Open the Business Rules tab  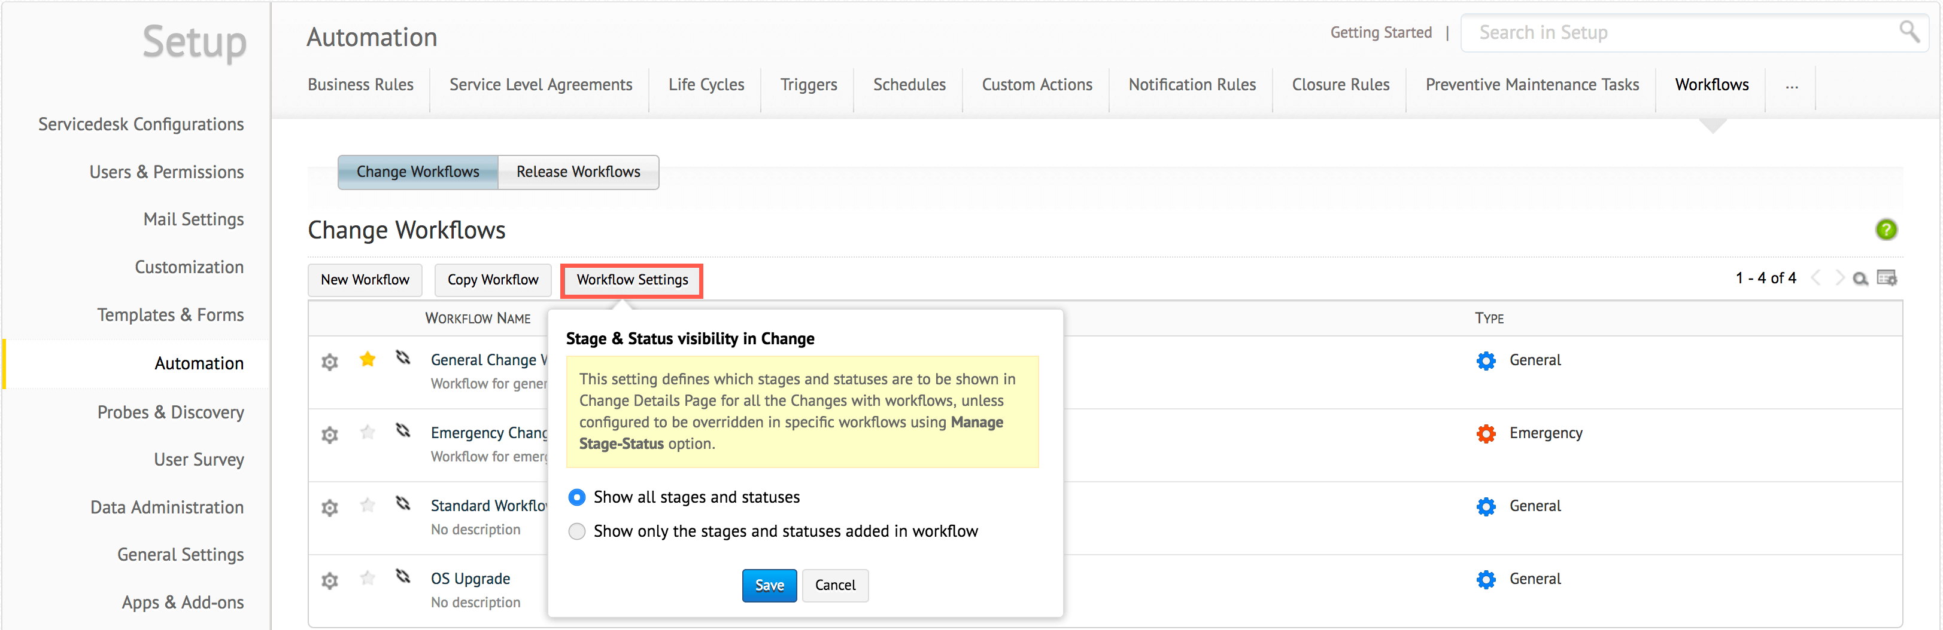(x=360, y=85)
